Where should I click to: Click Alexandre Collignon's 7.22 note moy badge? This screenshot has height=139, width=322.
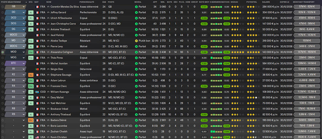click(204, 52)
